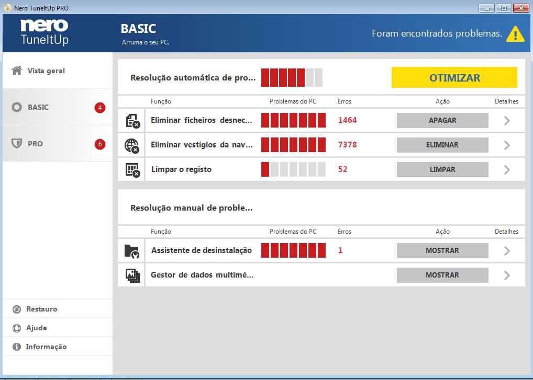Click the automatic resolution progress bar
The width and height of the screenshot is (533, 380).
(x=292, y=77)
